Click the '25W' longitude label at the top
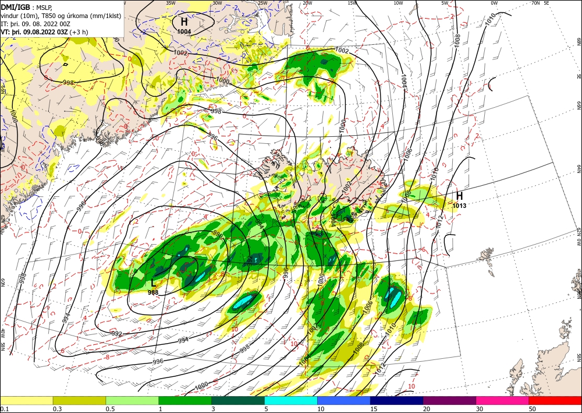 [x=262, y=3]
